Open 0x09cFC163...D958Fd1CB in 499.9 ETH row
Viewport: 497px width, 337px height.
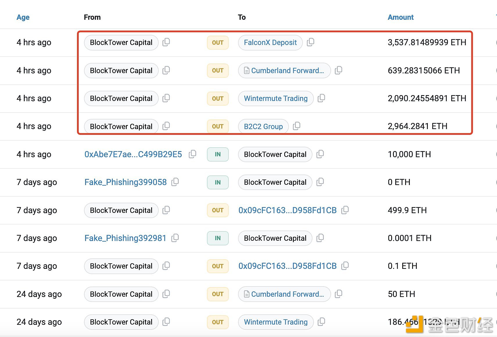click(287, 210)
